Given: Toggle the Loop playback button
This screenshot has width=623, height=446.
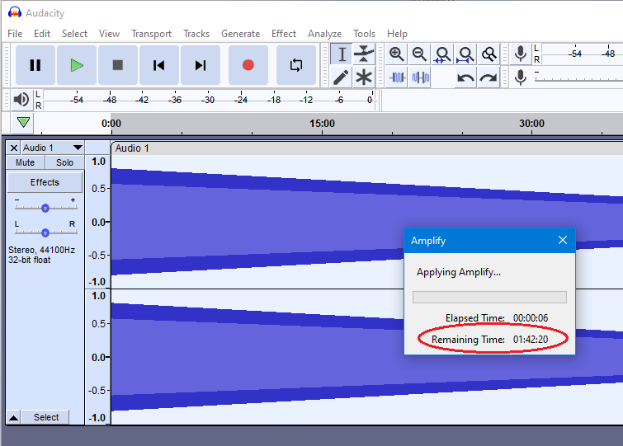Looking at the screenshot, I should pyautogui.click(x=296, y=65).
